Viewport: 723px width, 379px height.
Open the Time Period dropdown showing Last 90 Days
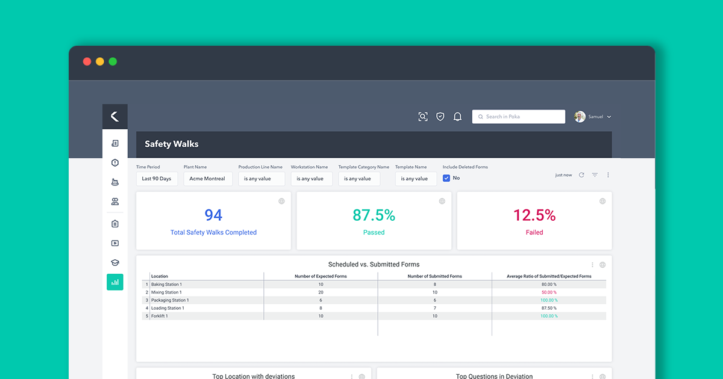(157, 178)
